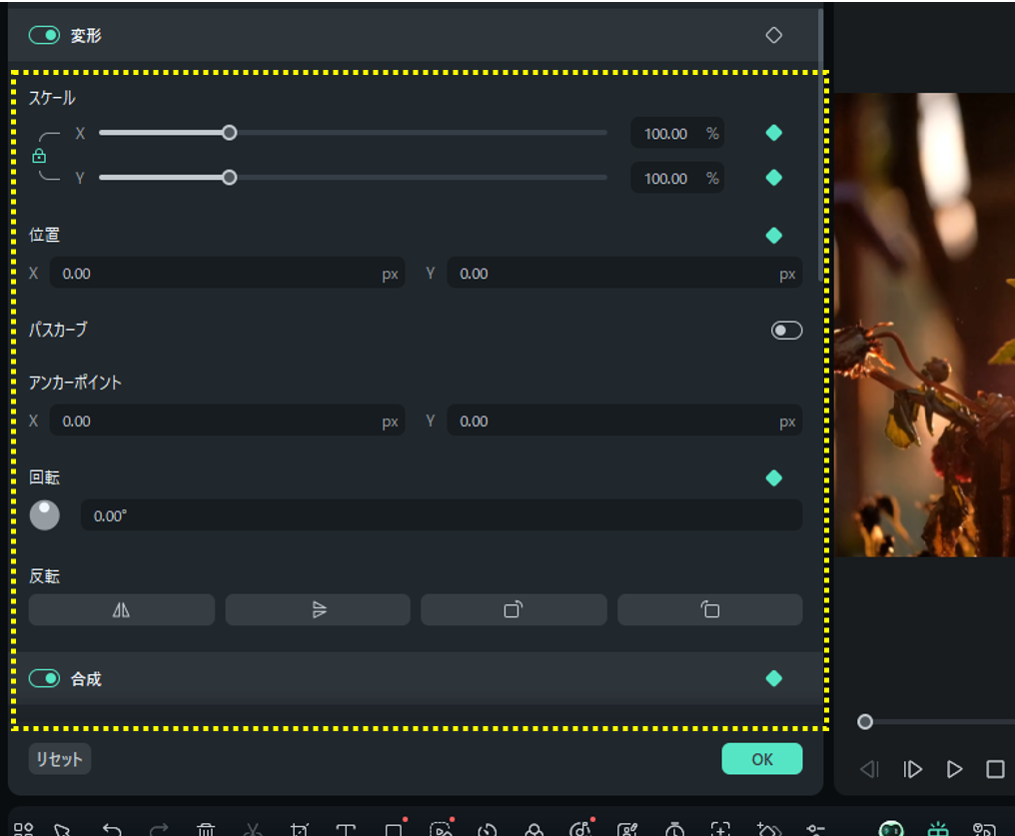Rotate clip 90 degrees counterclockwise
This screenshot has height=836, width=1015.
(709, 610)
